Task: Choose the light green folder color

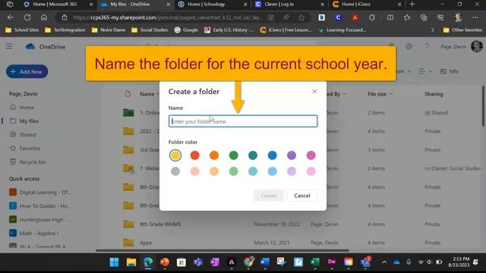Action: 233,171
